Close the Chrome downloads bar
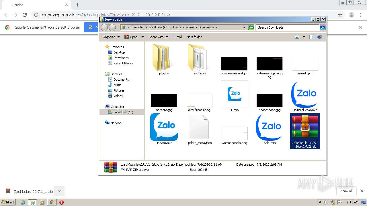Viewport: 367px width, 206px height. pos(362,191)
